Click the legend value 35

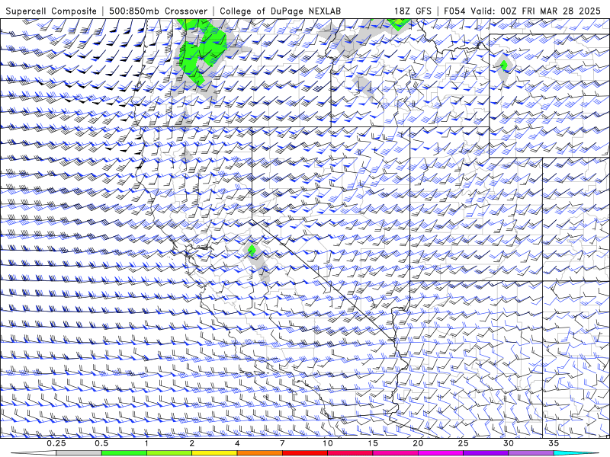[x=554, y=443]
